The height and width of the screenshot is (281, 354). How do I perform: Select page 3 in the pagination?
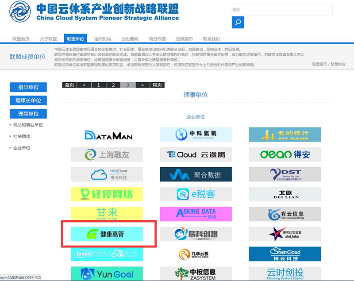click(128, 85)
